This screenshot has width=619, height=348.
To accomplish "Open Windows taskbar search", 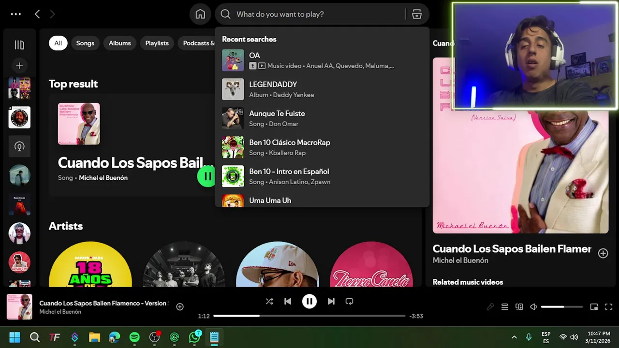I will coord(35,337).
